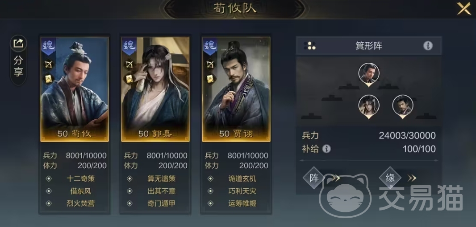Tap the 魏 faction badge on 贾诩 card
The height and width of the screenshot is (227, 476).
pos(210,46)
